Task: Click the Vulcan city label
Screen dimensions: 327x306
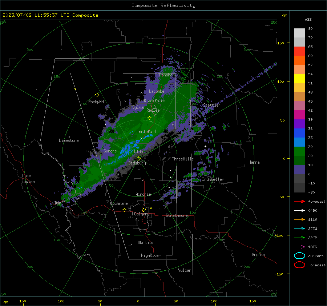Action: (x=185, y=270)
